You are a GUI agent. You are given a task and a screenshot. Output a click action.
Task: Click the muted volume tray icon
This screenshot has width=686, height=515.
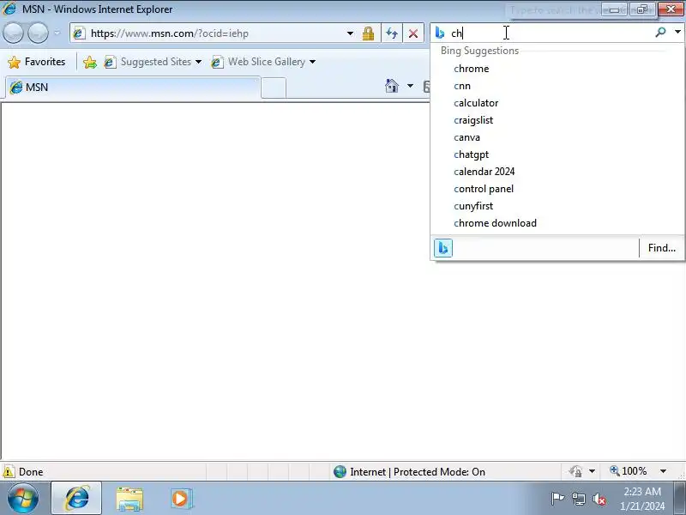point(599,499)
